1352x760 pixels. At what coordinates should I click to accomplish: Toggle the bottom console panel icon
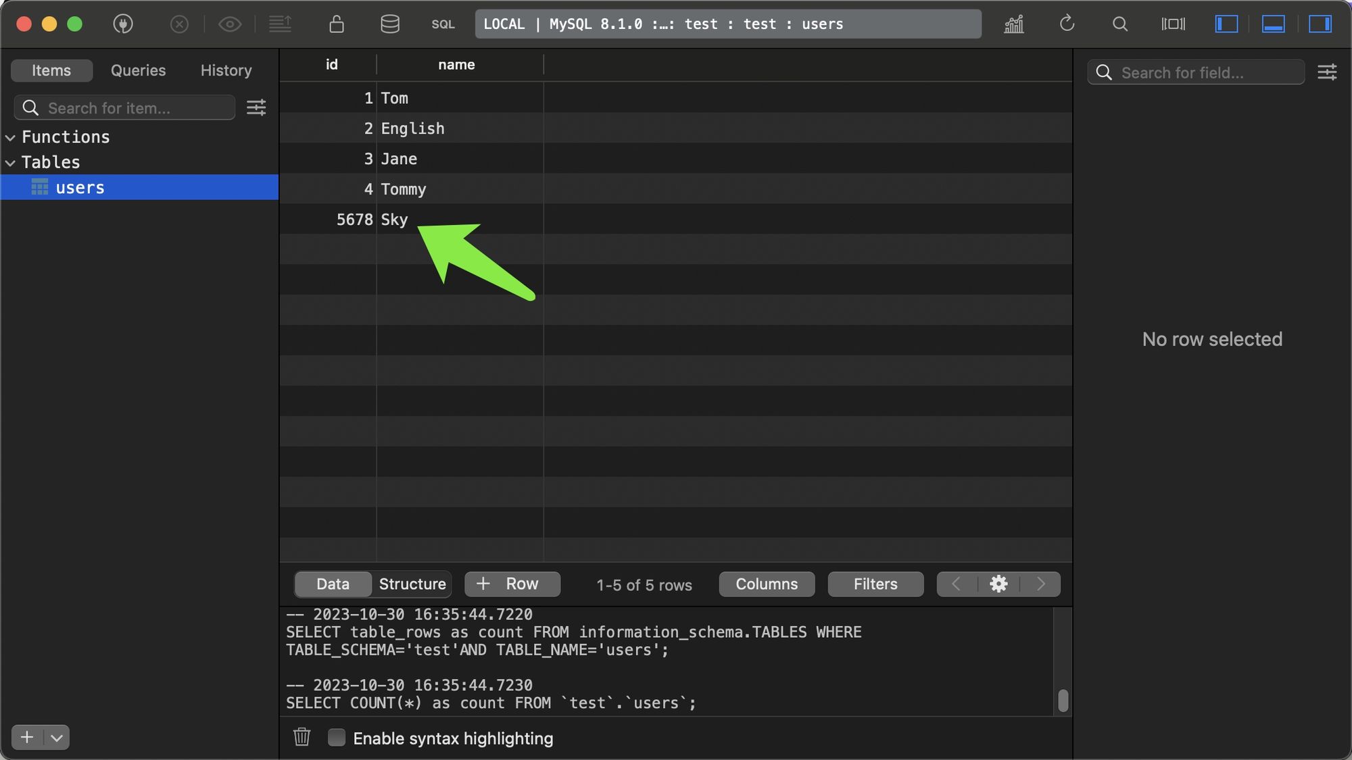[1273, 24]
